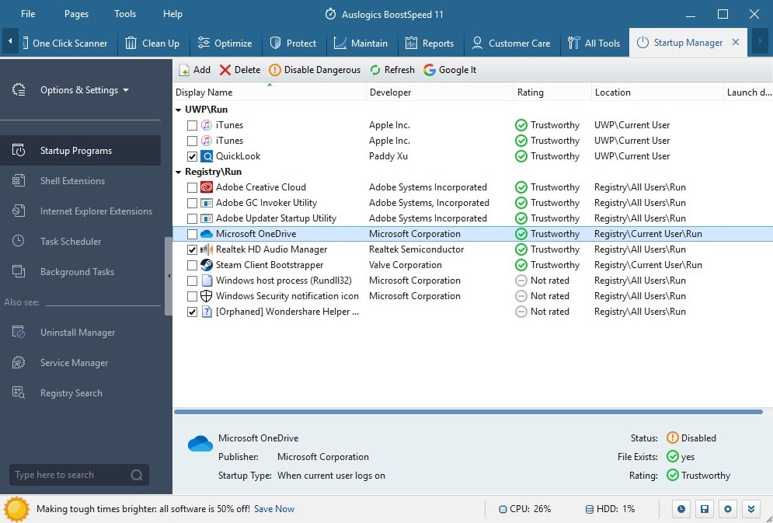The height and width of the screenshot is (523, 773).
Task: Enable Adobe Updater Startup Utility checkbox
Action: coord(192,218)
